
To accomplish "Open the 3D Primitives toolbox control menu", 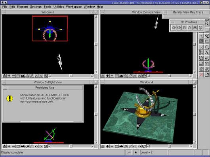I will coord(172,22).
